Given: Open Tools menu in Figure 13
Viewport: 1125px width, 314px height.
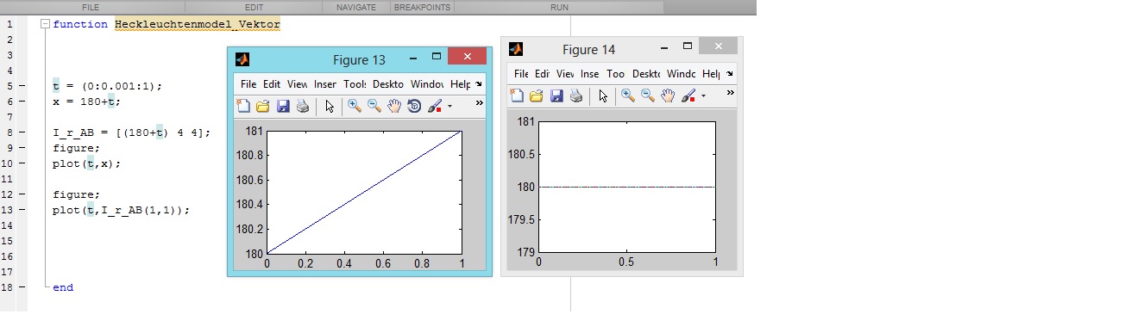Looking at the screenshot, I should (x=355, y=84).
